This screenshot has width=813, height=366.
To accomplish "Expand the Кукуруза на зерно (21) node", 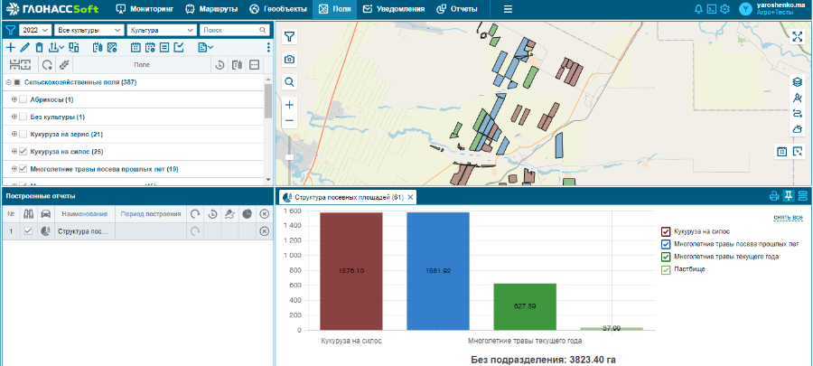I will coord(14,135).
